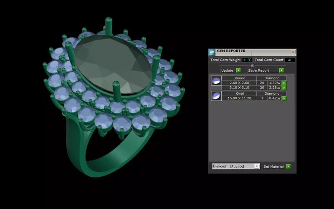Click green arrow for 1.32tw row
334x209 pixels.
pyautogui.click(x=284, y=83)
